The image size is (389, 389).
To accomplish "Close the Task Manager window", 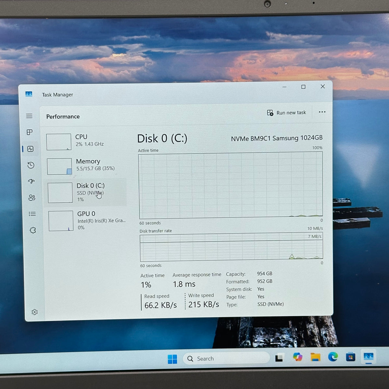I will click(323, 86).
